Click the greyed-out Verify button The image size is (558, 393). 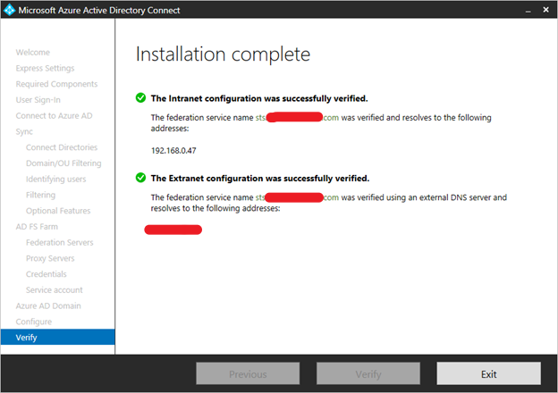[368, 373]
